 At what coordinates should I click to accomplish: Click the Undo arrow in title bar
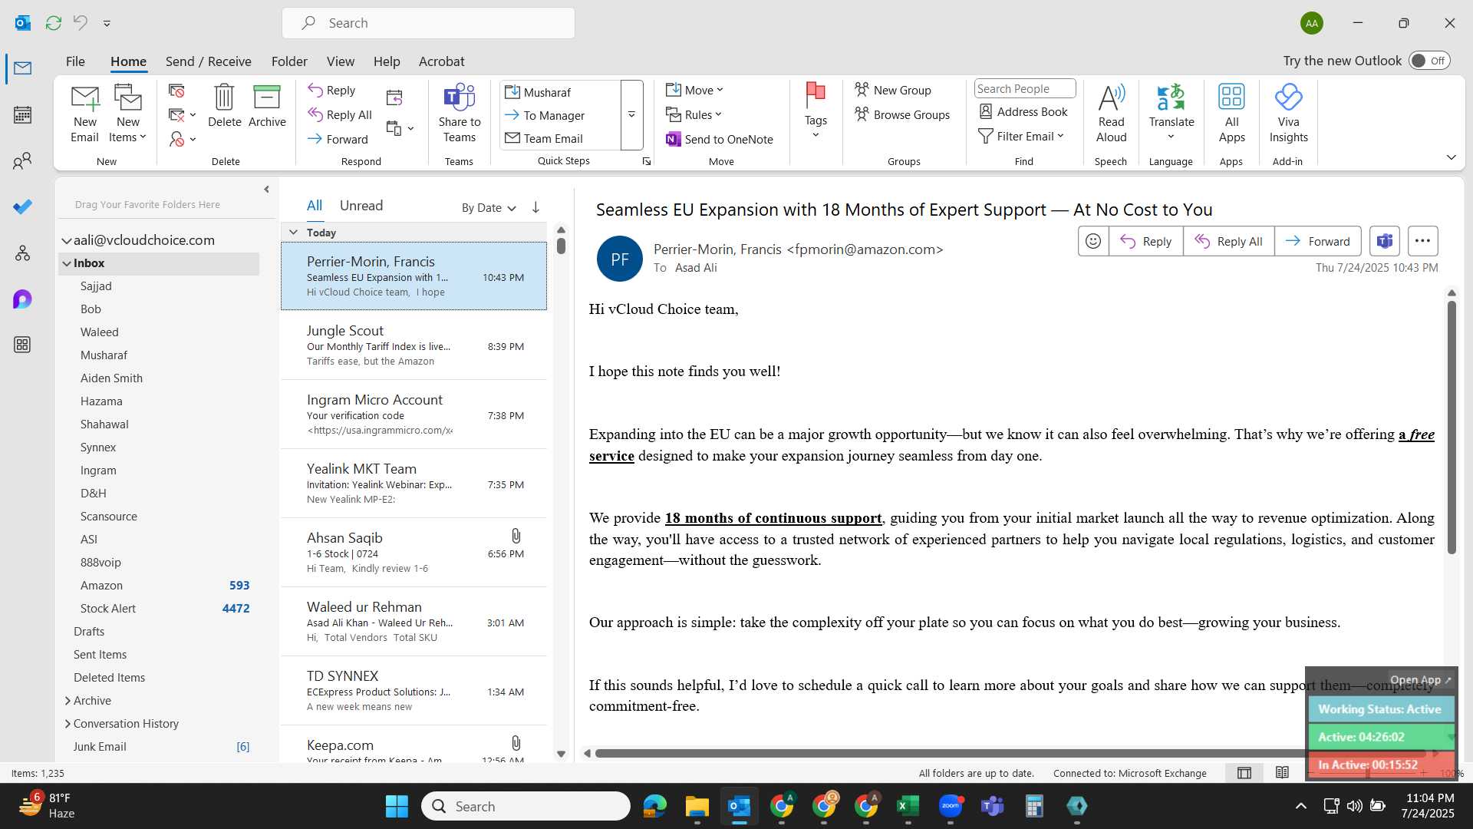coord(81,23)
